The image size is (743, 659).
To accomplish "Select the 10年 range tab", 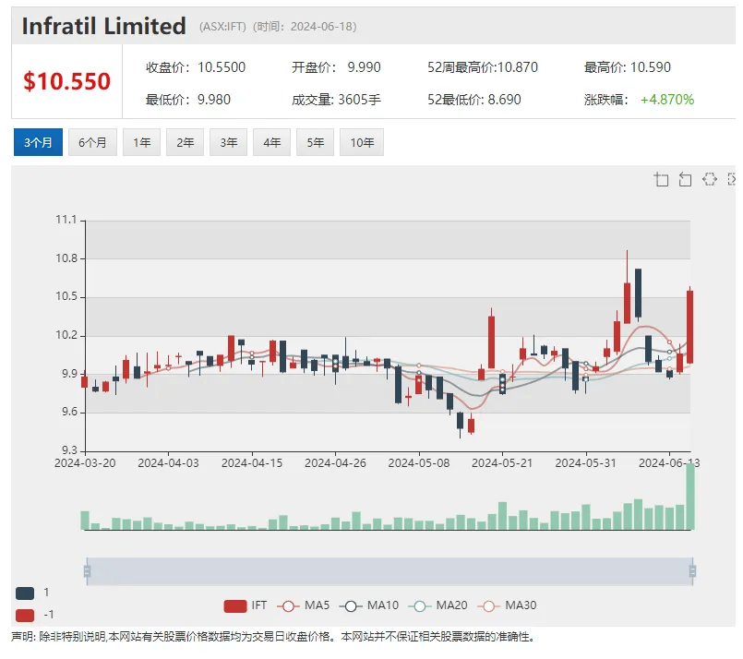I will 362,142.
